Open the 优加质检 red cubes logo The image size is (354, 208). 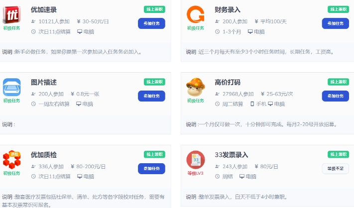point(12,160)
